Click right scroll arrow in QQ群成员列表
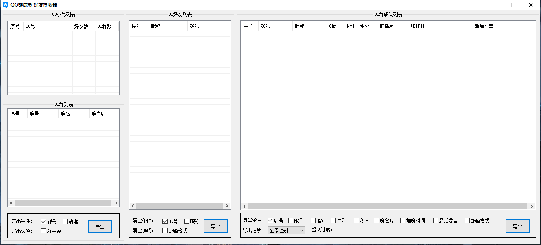The height and width of the screenshot is (245, 541). coord(531,206)
